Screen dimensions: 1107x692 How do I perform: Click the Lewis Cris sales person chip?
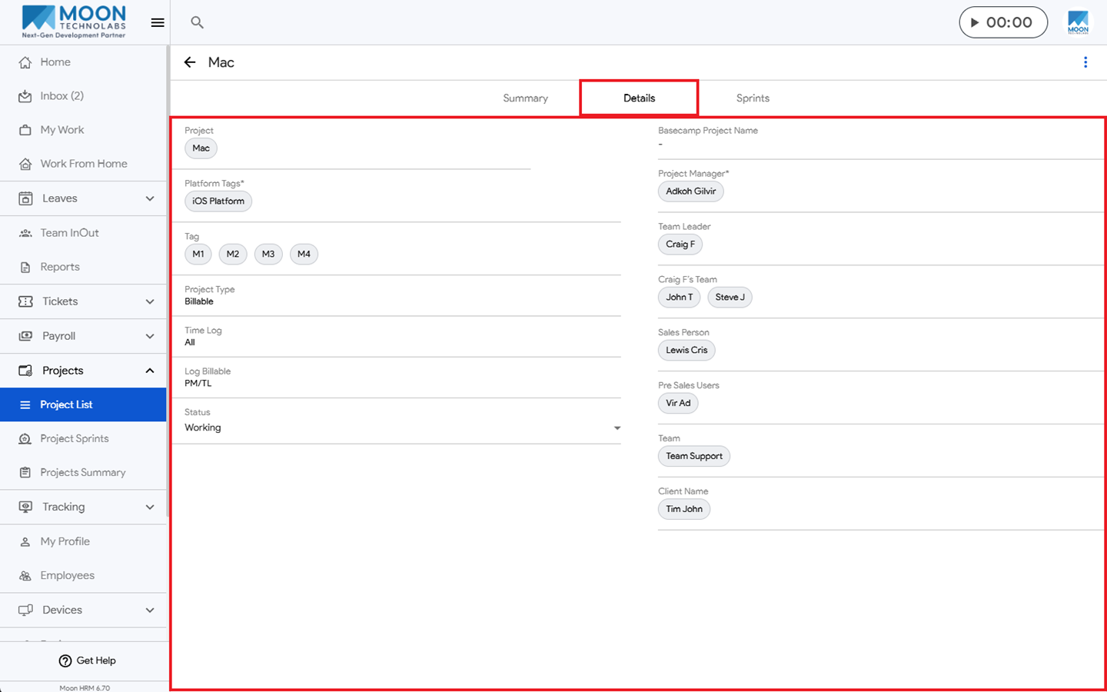[686, 351]
